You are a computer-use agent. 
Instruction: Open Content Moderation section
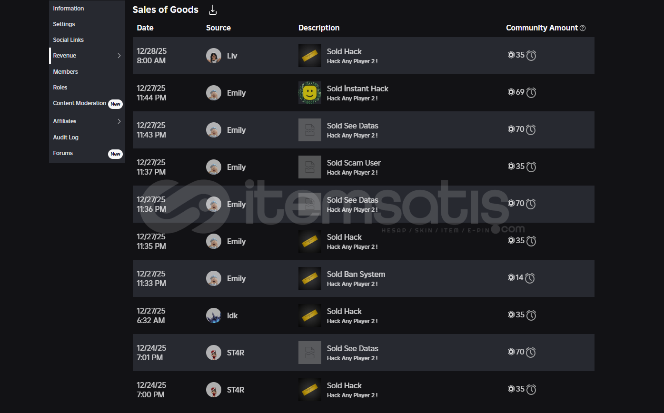point(79,103)
